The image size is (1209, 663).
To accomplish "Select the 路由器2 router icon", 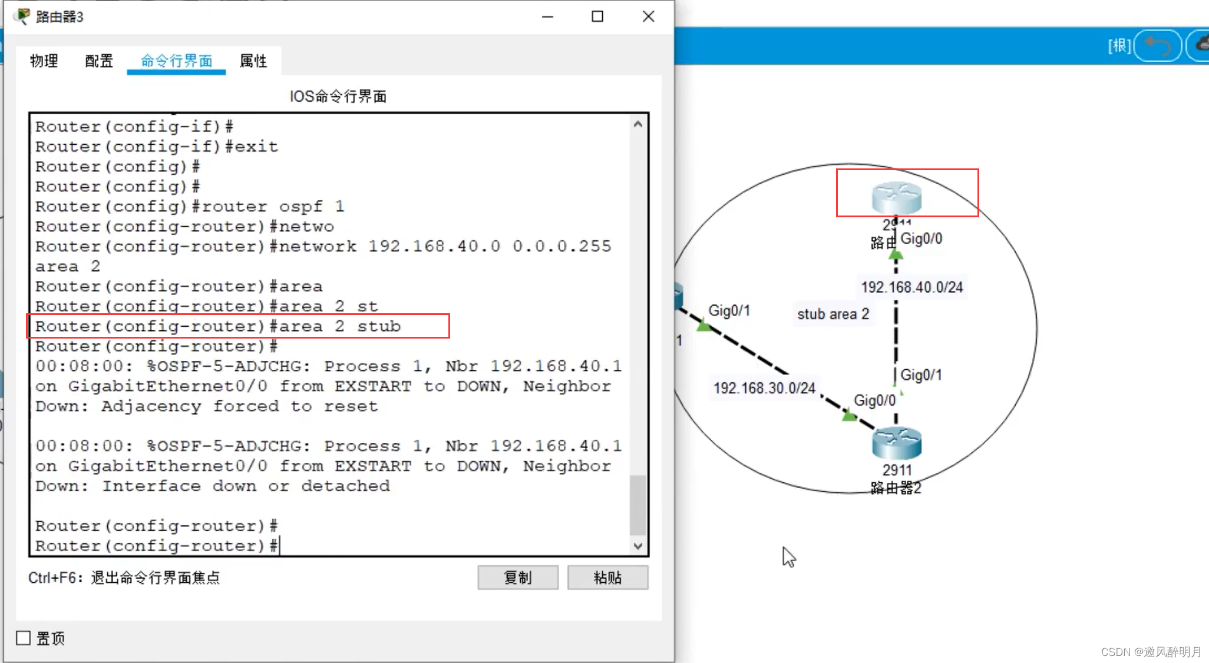I will [x=896, y=443].
